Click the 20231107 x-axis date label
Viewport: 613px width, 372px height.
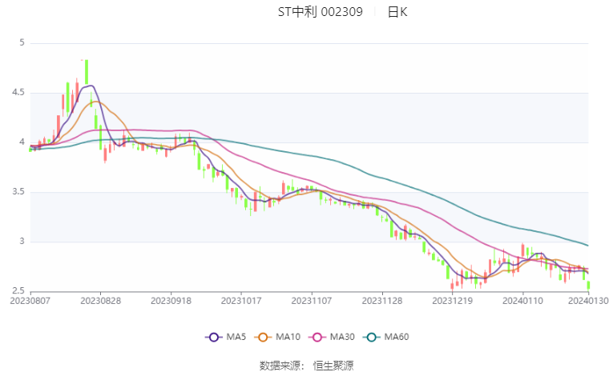coord(312,301)
